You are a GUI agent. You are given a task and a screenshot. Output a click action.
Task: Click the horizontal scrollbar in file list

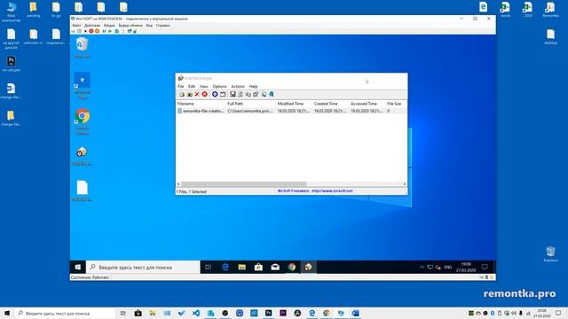coord(244,184)
